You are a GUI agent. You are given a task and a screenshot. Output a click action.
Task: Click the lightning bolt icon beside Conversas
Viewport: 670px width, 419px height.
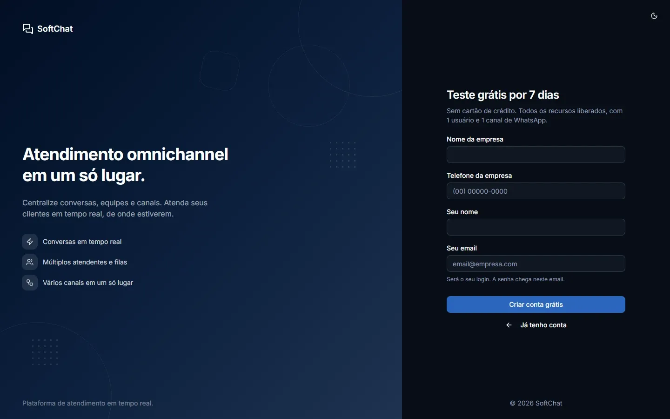pyautogui.click(x=30, y=242)
